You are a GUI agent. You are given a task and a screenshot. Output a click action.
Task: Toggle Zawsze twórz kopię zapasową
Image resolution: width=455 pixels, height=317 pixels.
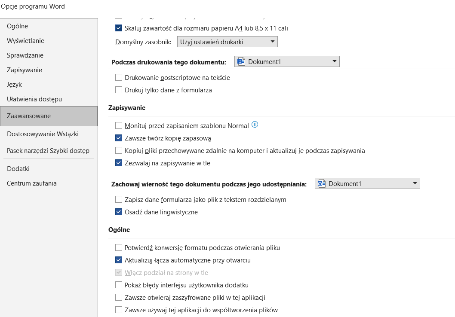[x=118, y=138]
